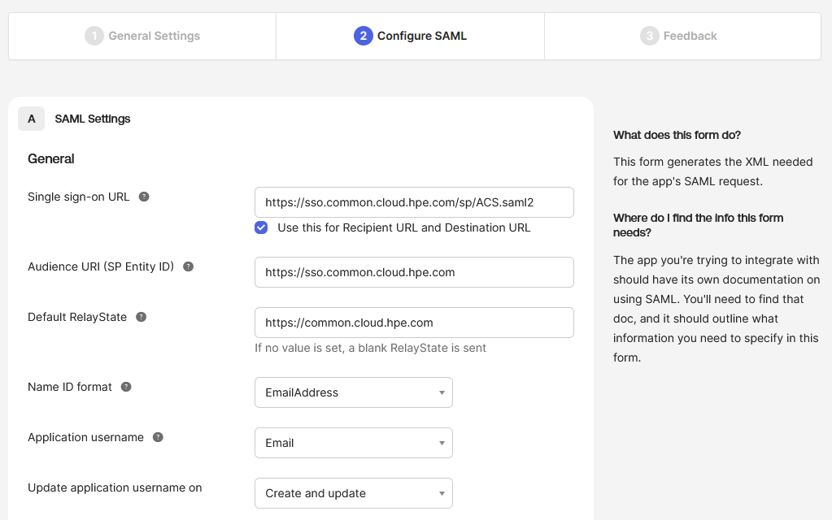
Task: Click help icon beside Name ID format
Action: (x=126, y=387)
